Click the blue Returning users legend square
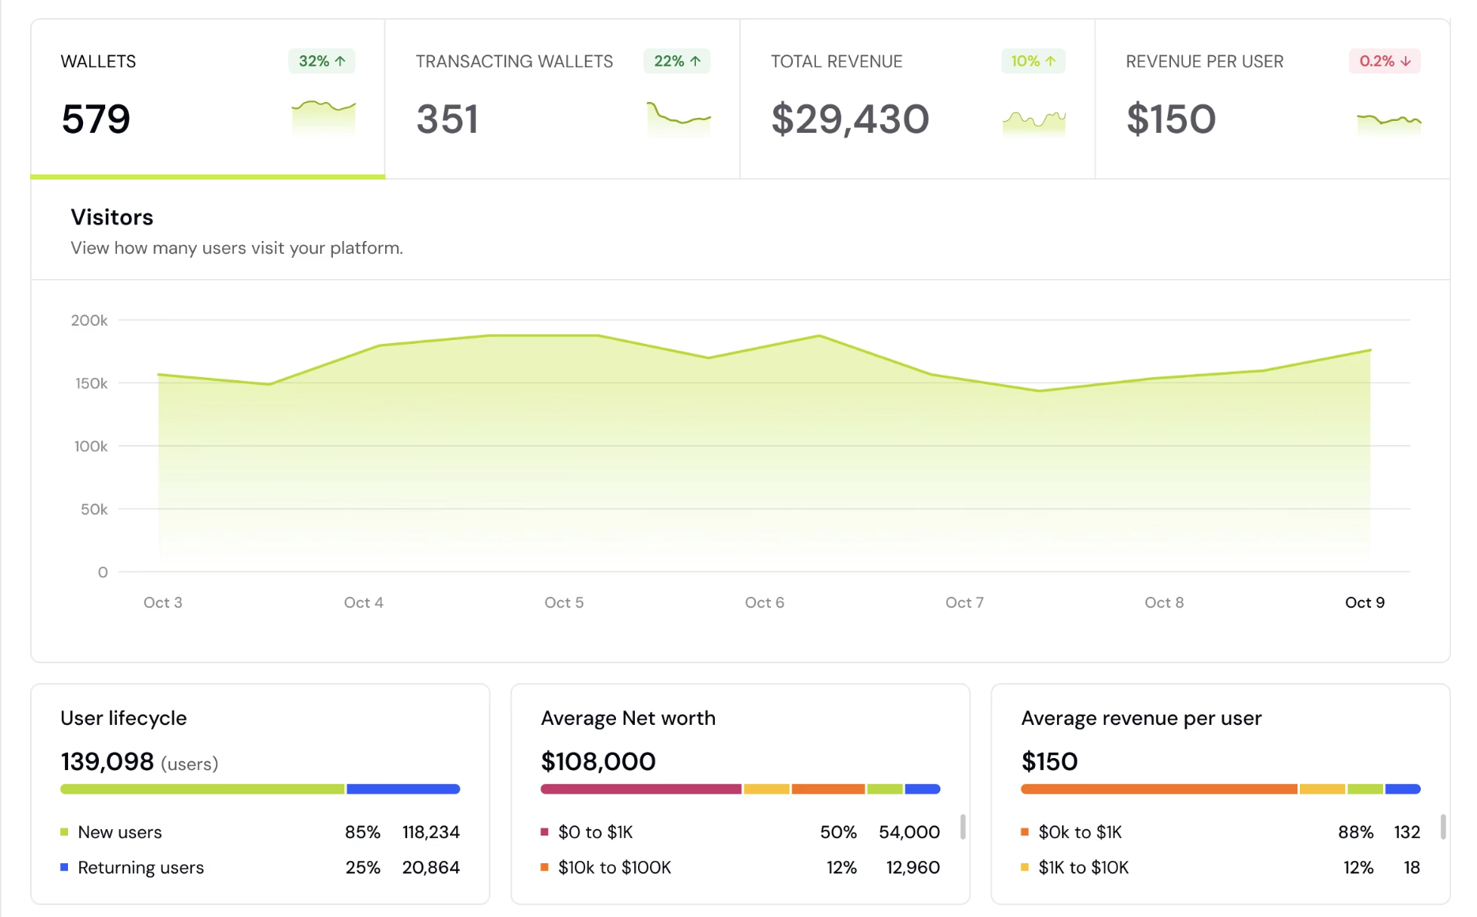 pyautogui.click(x=65, y=867)
